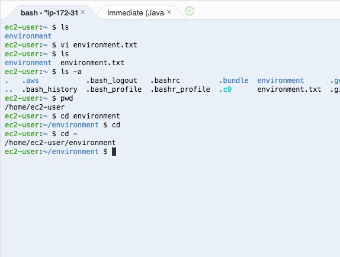The image size is (340, 257).
Task: Click the 'ls -a' command text
Action: (x=71, y=72)
